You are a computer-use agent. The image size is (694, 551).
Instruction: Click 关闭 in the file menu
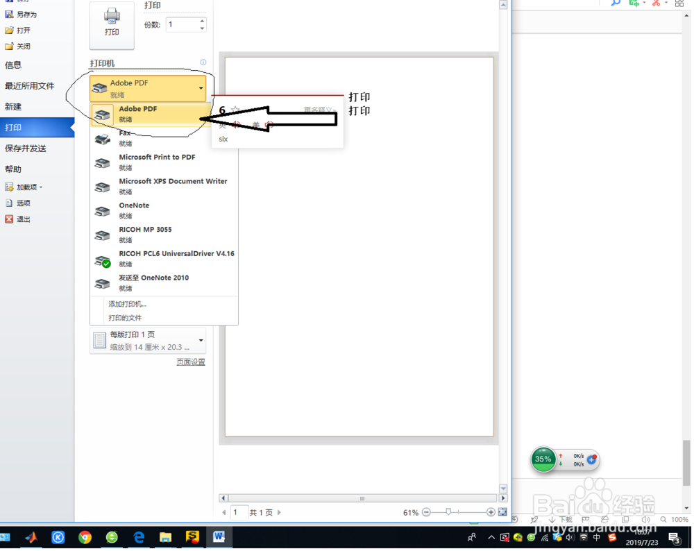[x=18, y=46]
